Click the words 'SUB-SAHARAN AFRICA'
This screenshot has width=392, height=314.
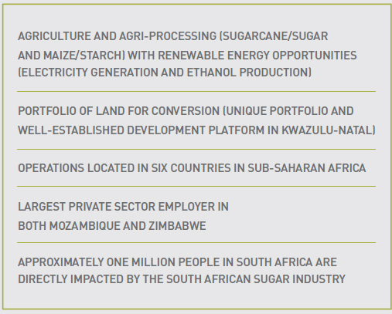(307, 168)
